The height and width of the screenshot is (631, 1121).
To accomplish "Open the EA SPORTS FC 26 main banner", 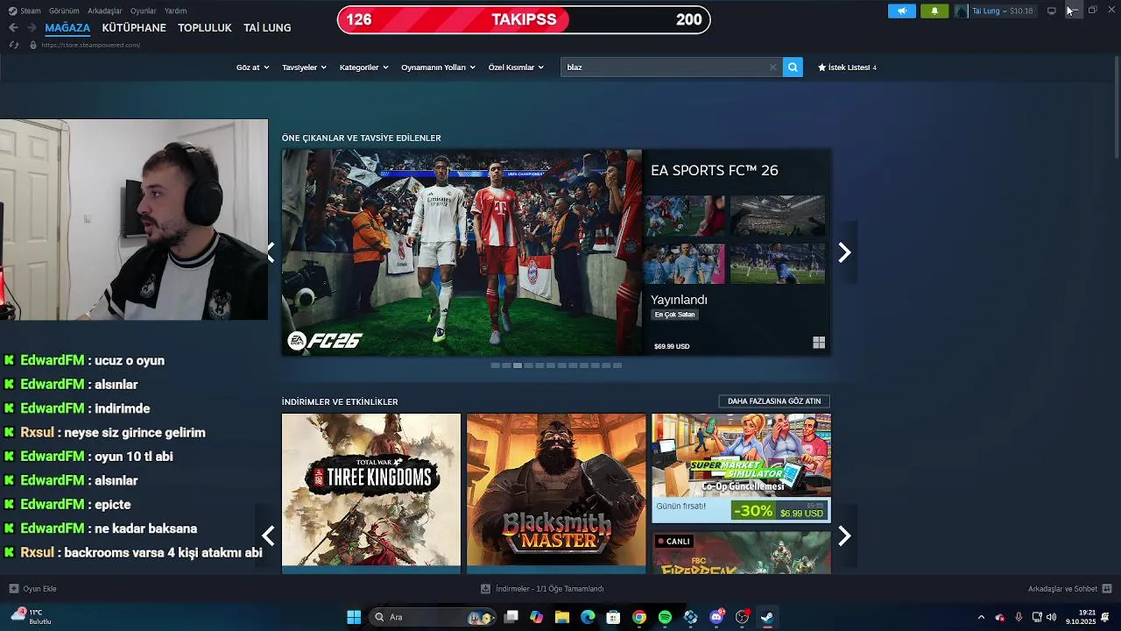I will (462, 252).
